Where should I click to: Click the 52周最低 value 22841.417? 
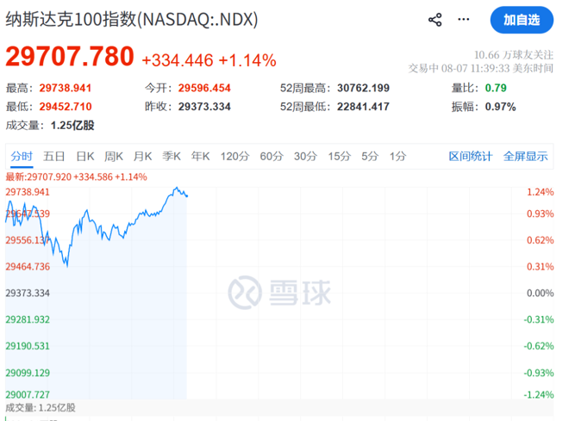click(364, 107)
